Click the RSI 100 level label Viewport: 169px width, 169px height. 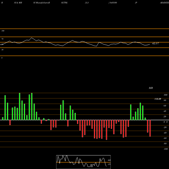pos(3,31)
